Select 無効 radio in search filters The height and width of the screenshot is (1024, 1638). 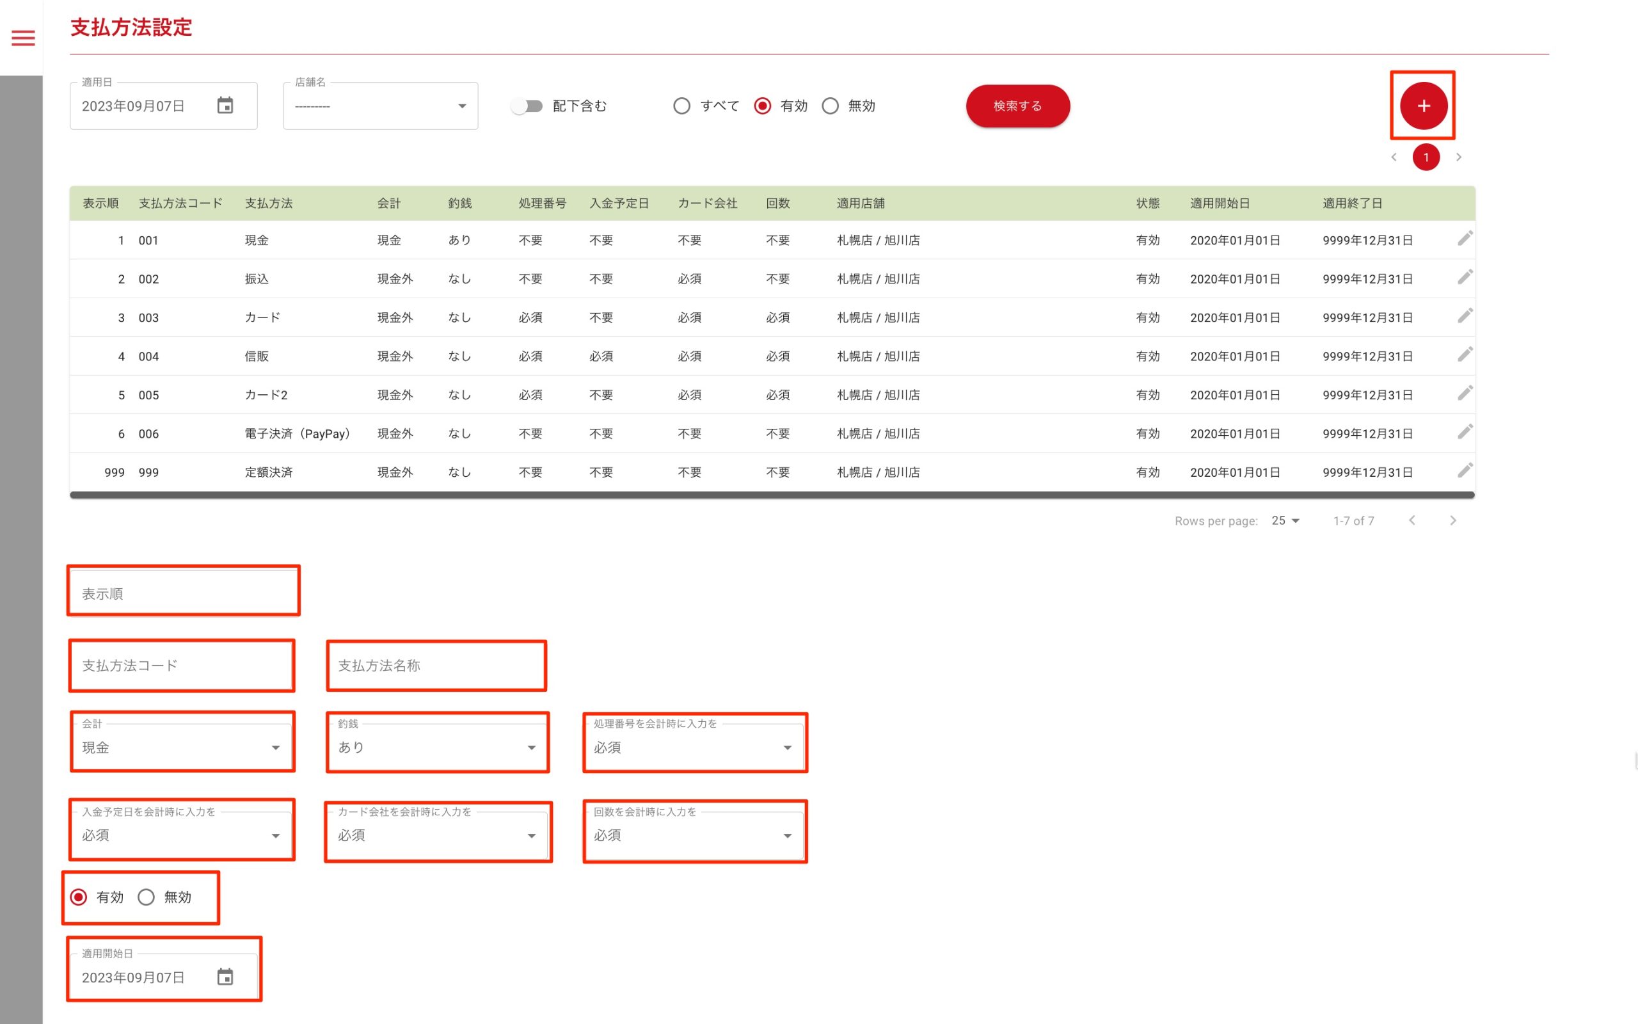click(x=830, y=106)
